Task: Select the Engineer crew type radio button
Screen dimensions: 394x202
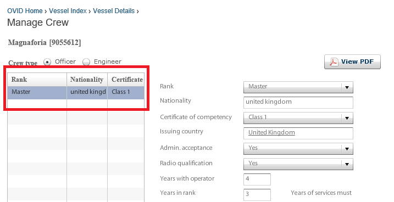Action: [x=86, y=61]
